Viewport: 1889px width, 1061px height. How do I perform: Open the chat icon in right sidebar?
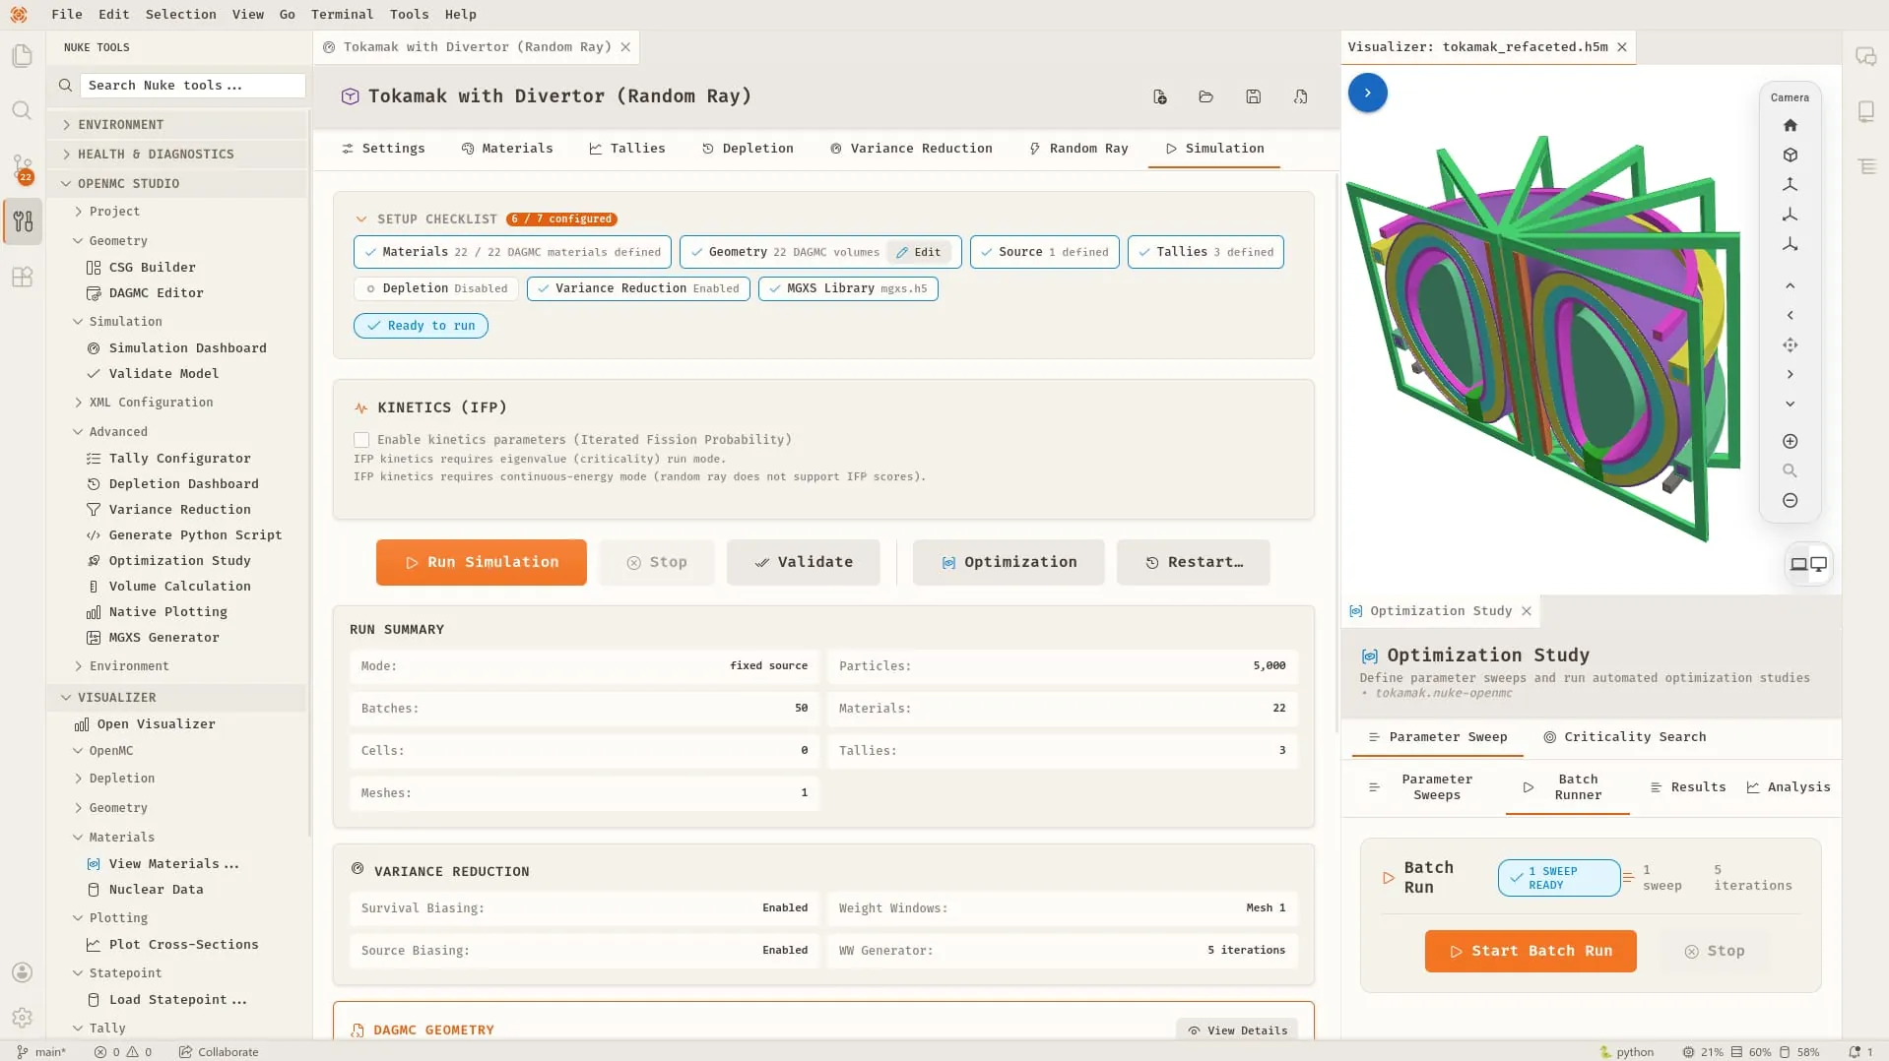pos(1865,56)
